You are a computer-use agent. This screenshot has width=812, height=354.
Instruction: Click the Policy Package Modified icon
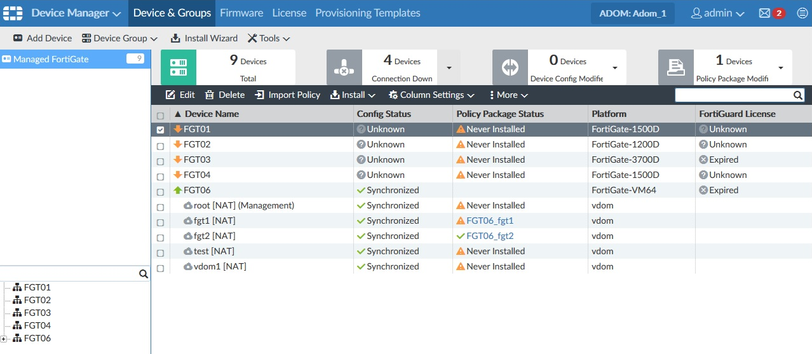675,67
